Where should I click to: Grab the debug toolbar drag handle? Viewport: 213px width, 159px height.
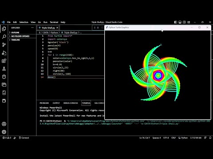click(x=95, y=28)
